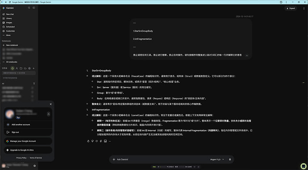Click the first flame-shaped icon under the response
Image resolution: width=308 pixels, height=170 pixels.
pos(88,141)
